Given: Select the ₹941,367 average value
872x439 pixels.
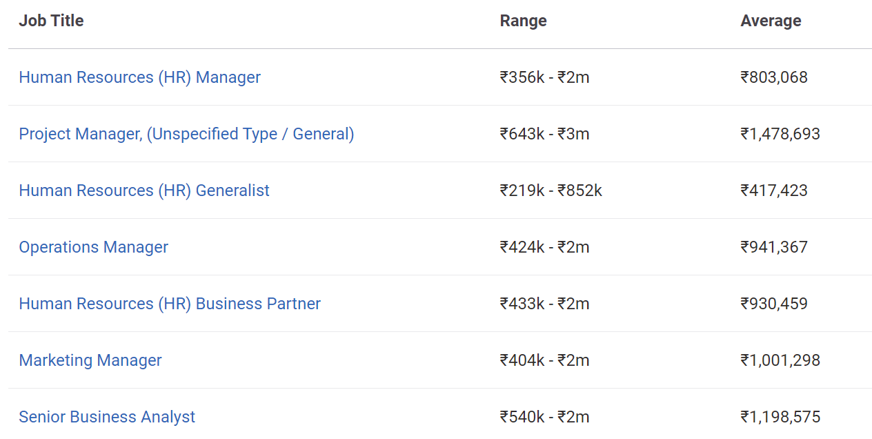Looking at the screenshot, I should click(x=774, y=247).
